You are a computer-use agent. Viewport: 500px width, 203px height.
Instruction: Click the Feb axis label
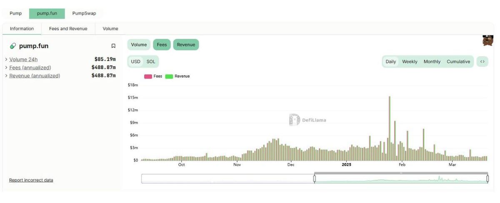(x=402, y=165)
